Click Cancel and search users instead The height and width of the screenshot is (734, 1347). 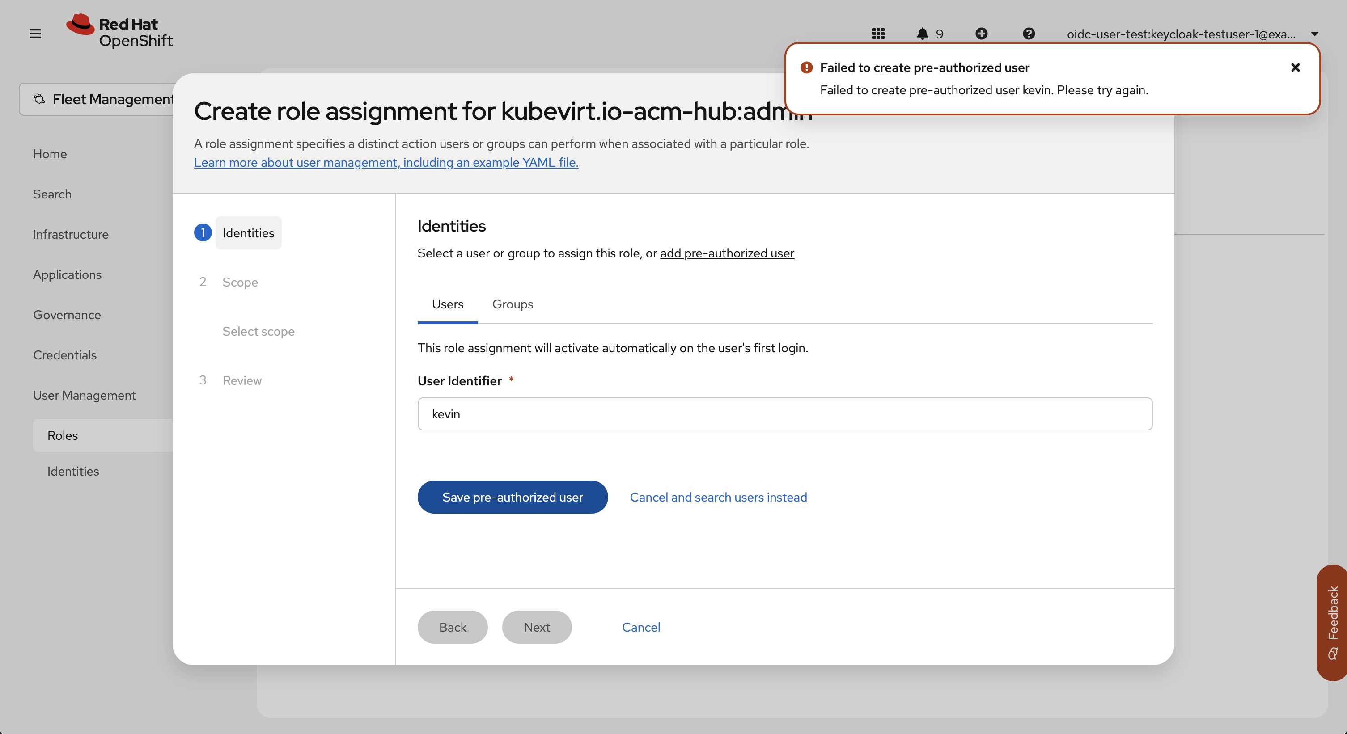coord(717,497)
